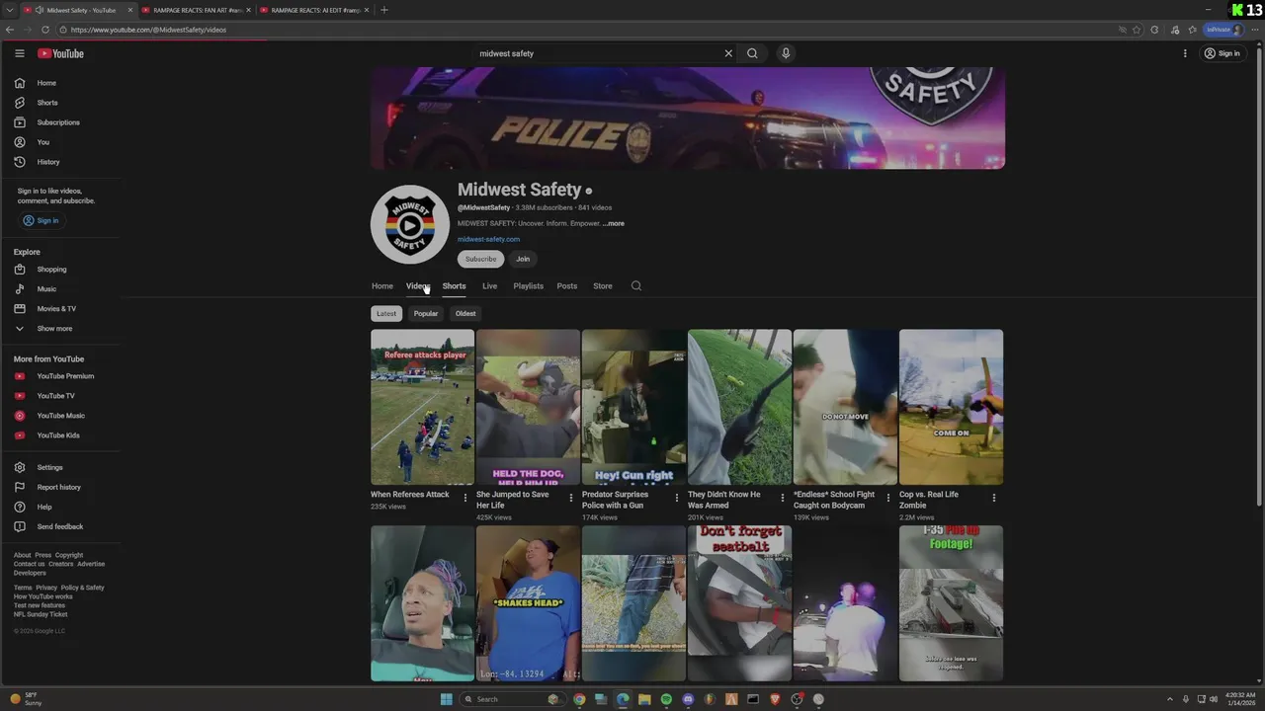The image size is (1265, 711).
Task: Open Report history in the sidebar
Action: [59, 487]
